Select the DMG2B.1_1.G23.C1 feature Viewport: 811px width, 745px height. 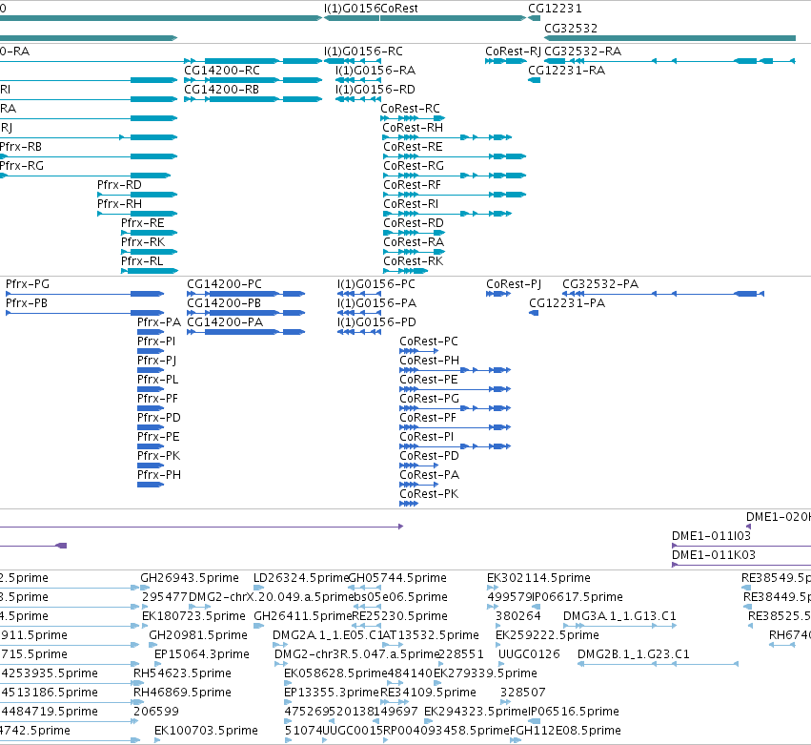click(x=634, y=654)
